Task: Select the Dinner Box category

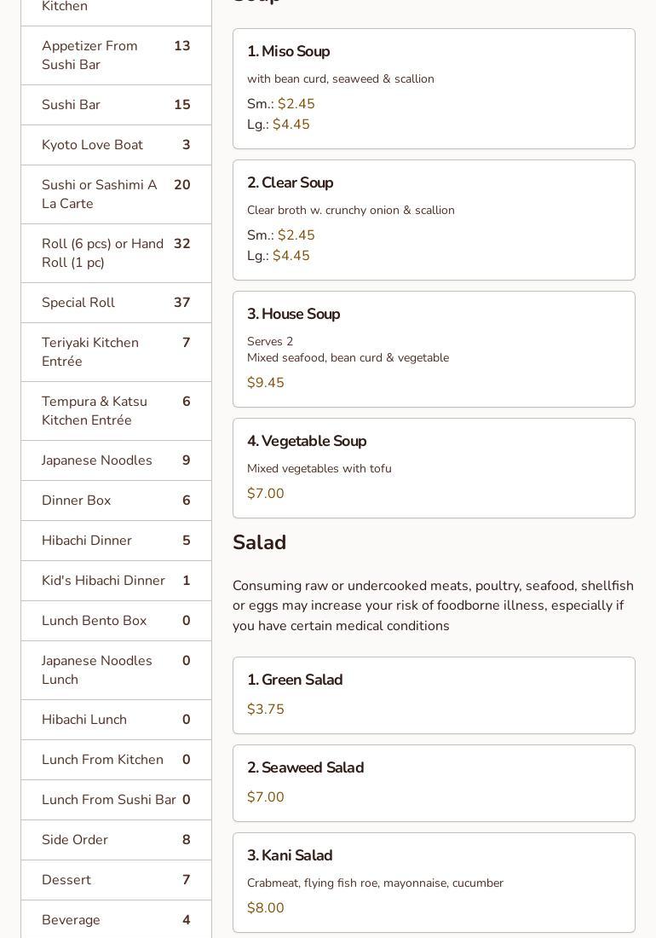Action: [x=116, y=501]
